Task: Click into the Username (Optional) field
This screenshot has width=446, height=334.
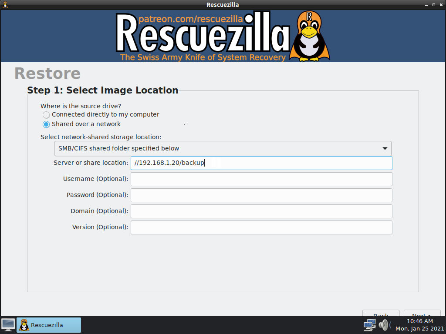Action: tap(261, 179)
